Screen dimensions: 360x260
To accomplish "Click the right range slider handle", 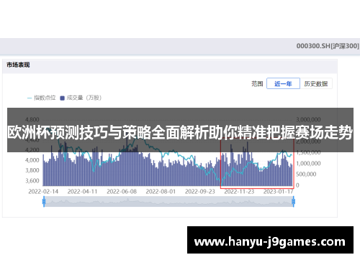I will [293, 202].
